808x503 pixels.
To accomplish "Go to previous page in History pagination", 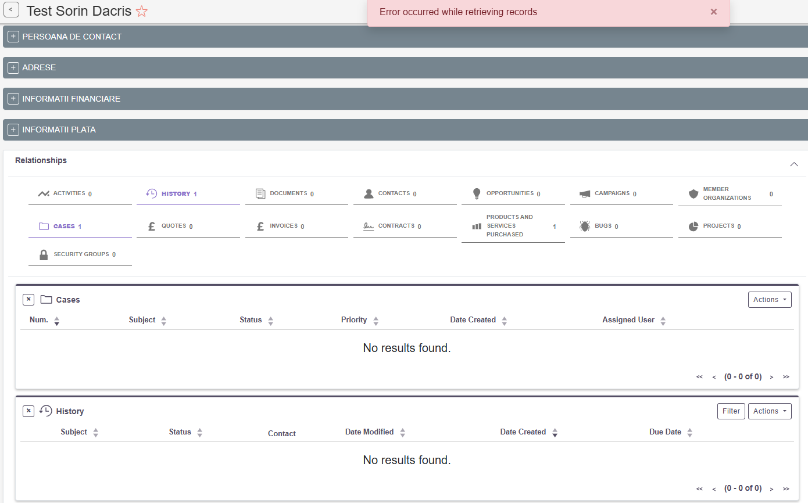I will pyautogui.click(x=714, y=488).
